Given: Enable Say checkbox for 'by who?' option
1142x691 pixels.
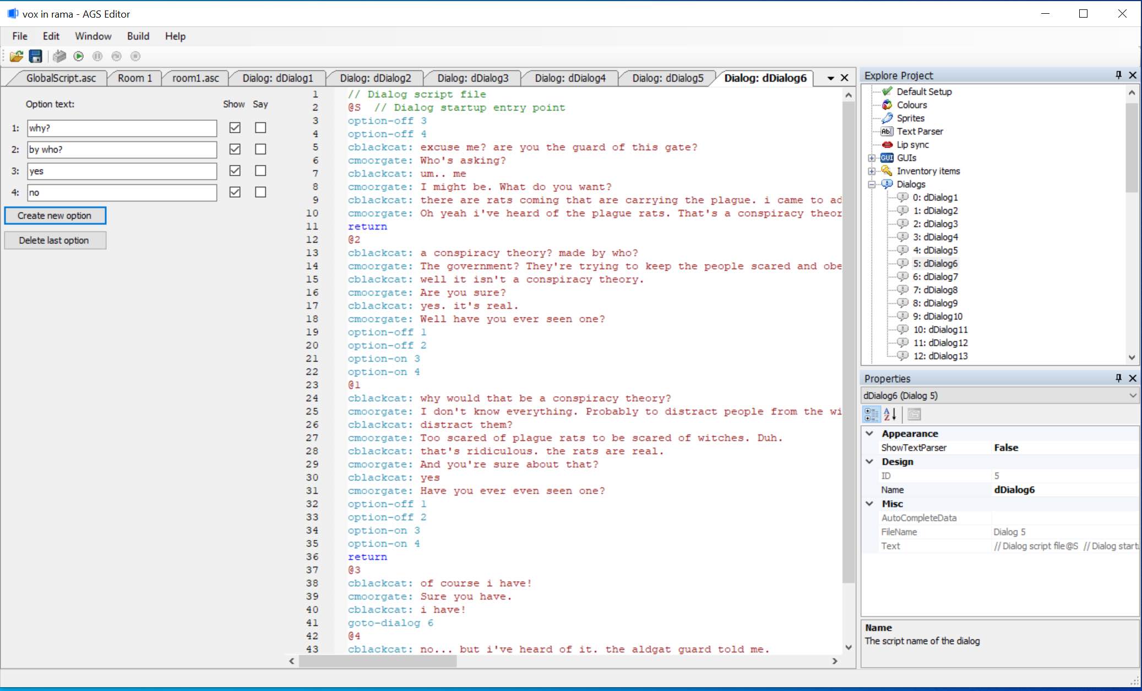Looking at the screenshot, I should 260,149.
